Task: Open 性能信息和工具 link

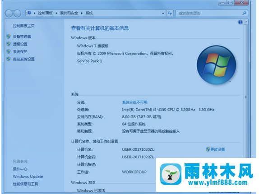Action: click(25, 184)
